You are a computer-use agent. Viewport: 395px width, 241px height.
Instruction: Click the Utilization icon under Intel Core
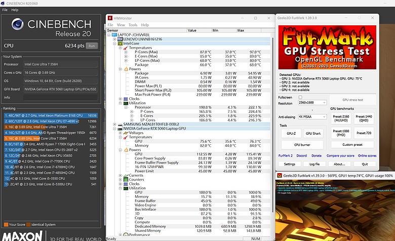(126, 103)
